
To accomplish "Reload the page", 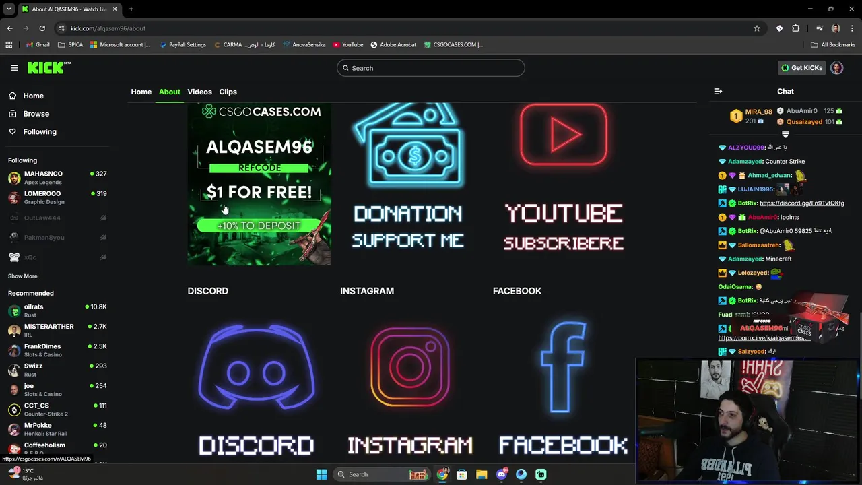I will 42,28.
